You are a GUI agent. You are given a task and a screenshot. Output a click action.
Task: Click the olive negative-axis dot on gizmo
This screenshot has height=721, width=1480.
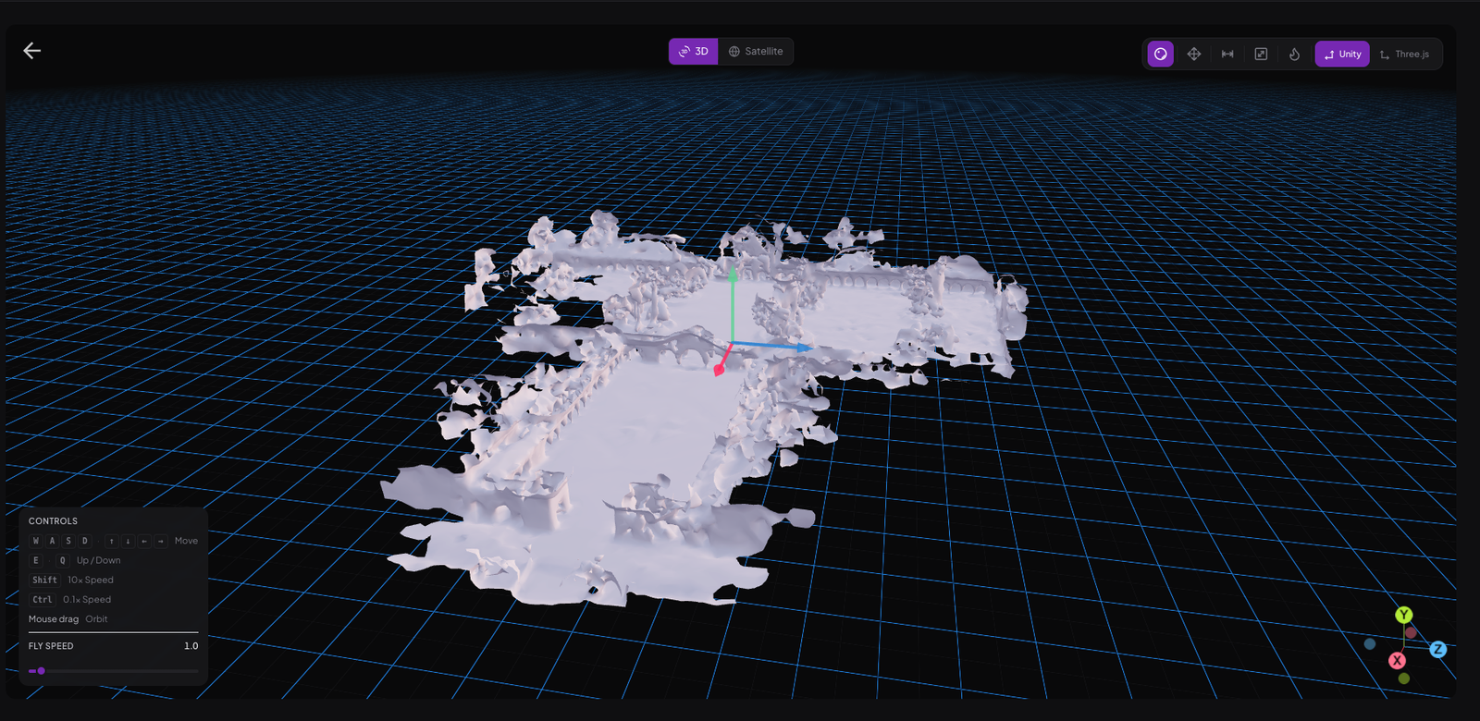tap(1404, 678)
